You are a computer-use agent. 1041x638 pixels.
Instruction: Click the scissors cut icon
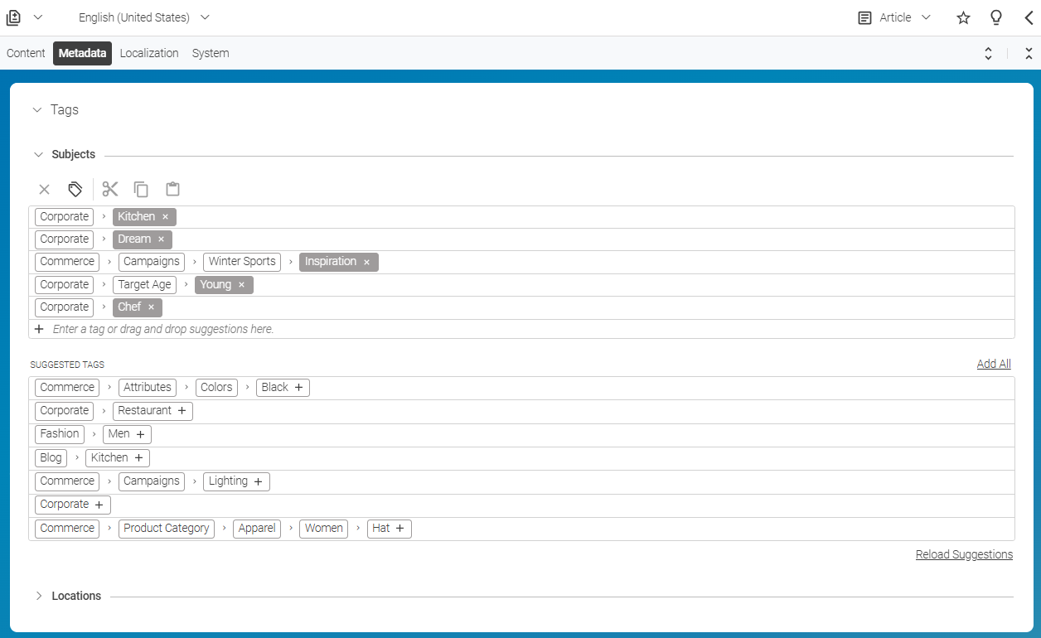[110, 190]
